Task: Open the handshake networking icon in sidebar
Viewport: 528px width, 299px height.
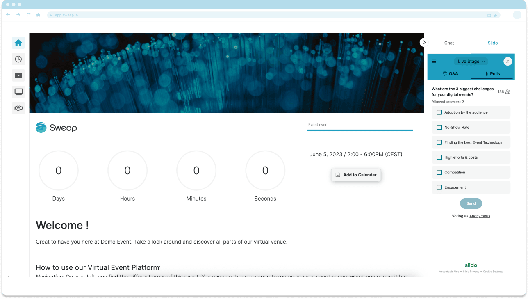Action: coord(18,108)
